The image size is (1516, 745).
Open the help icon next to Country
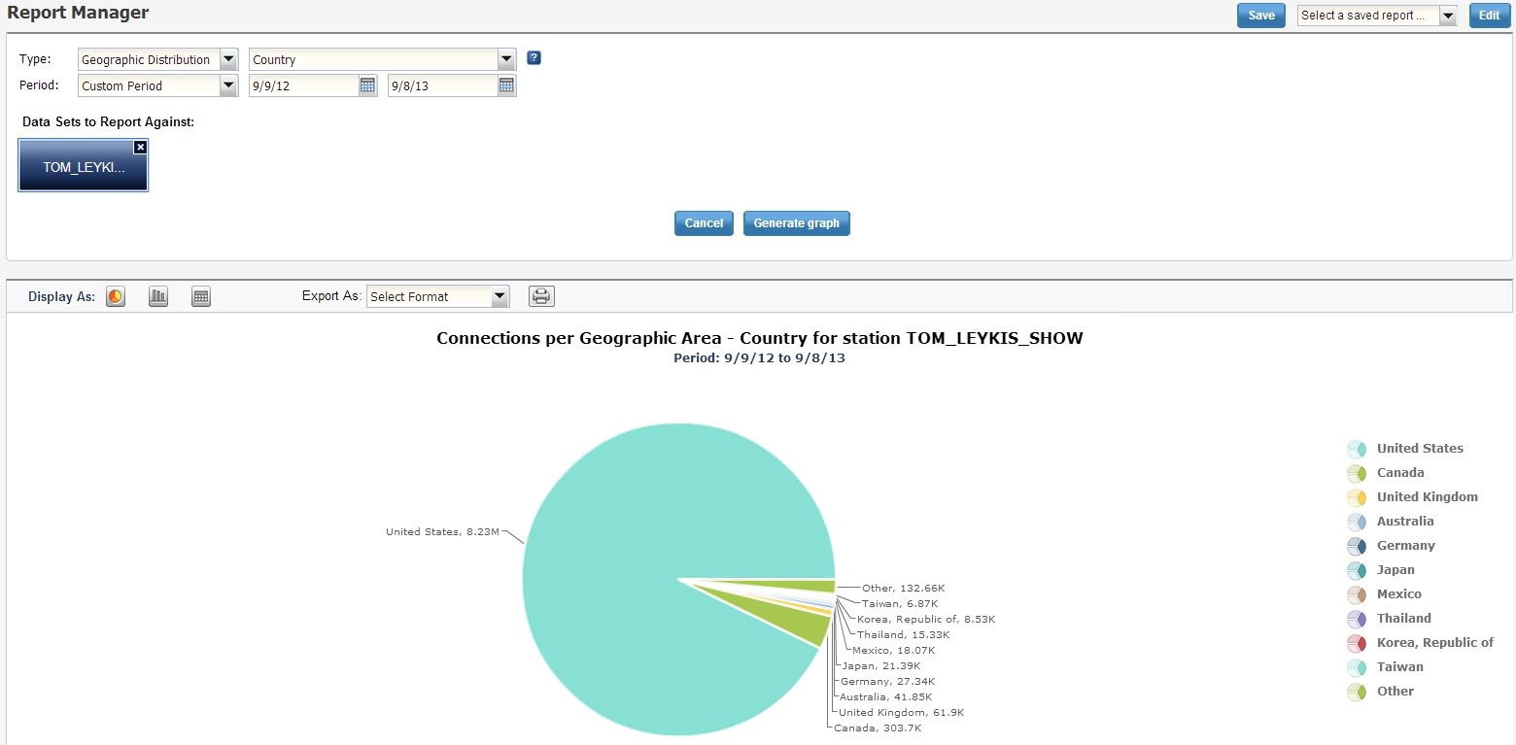[x=534, y=58]
